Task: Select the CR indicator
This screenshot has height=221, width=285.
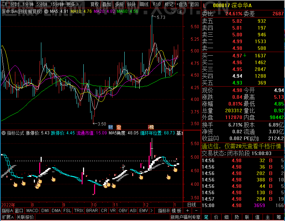Action: point(104,211)
